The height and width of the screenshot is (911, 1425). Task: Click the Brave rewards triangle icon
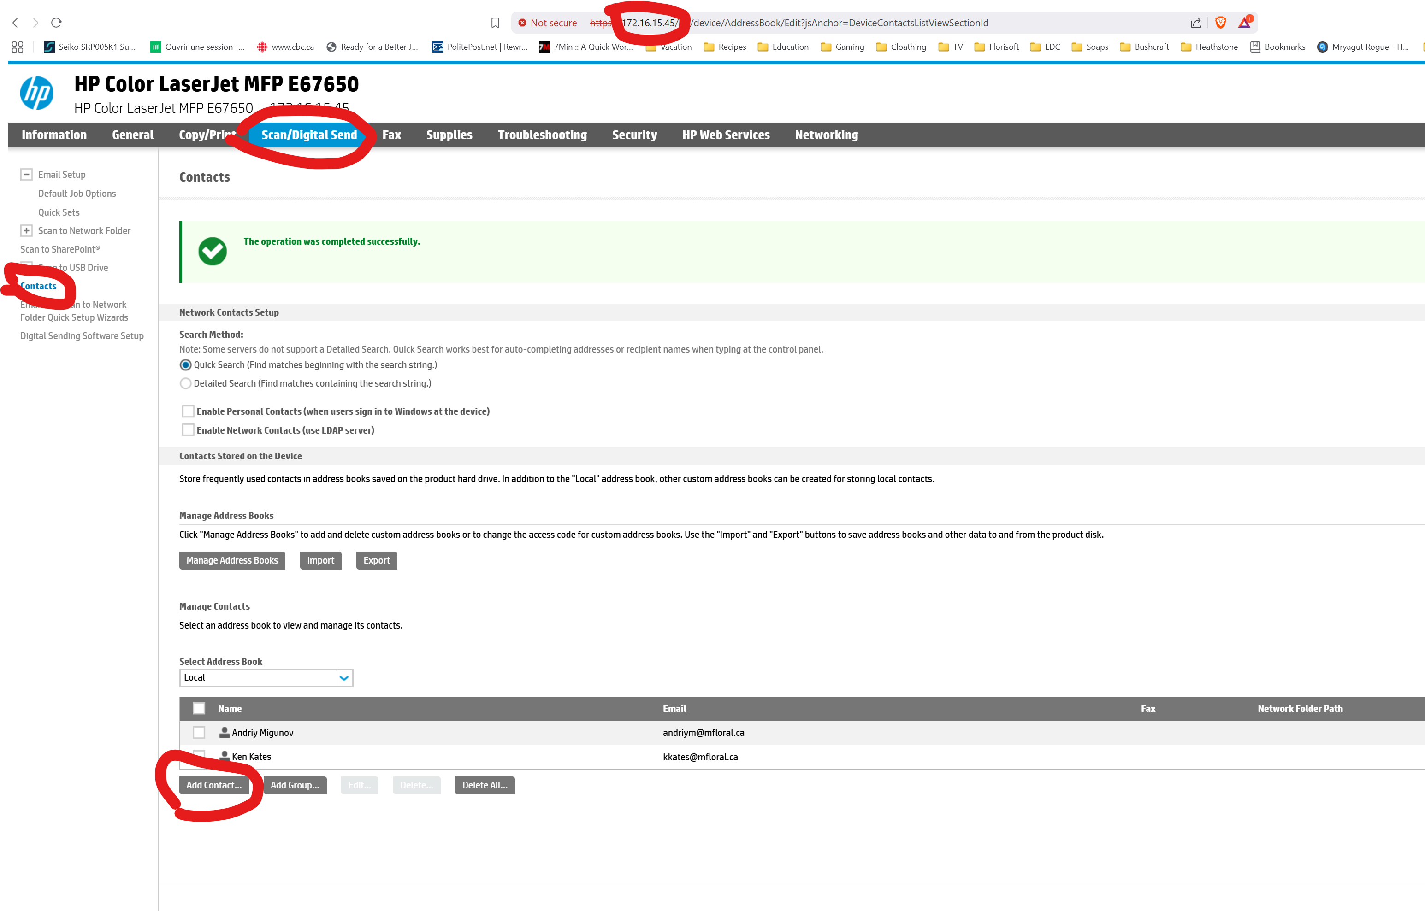point(1244,23)
